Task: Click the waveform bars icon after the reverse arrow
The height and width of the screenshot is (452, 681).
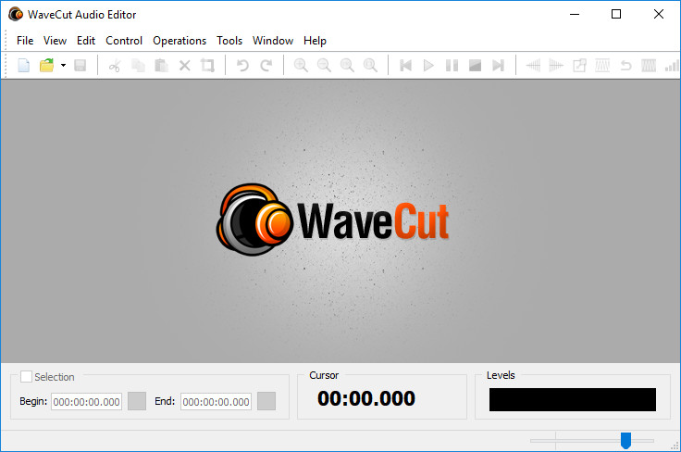Action: [649, 66]
